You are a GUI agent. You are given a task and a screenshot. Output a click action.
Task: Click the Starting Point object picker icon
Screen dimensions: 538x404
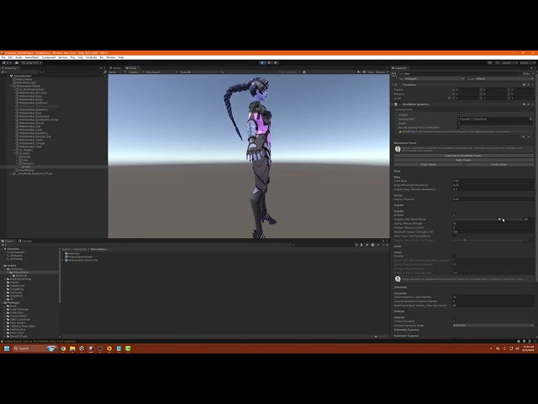click(530, 119)
